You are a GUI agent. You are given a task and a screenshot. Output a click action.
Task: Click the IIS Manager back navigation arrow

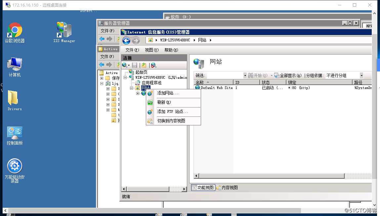pos(126,40)
